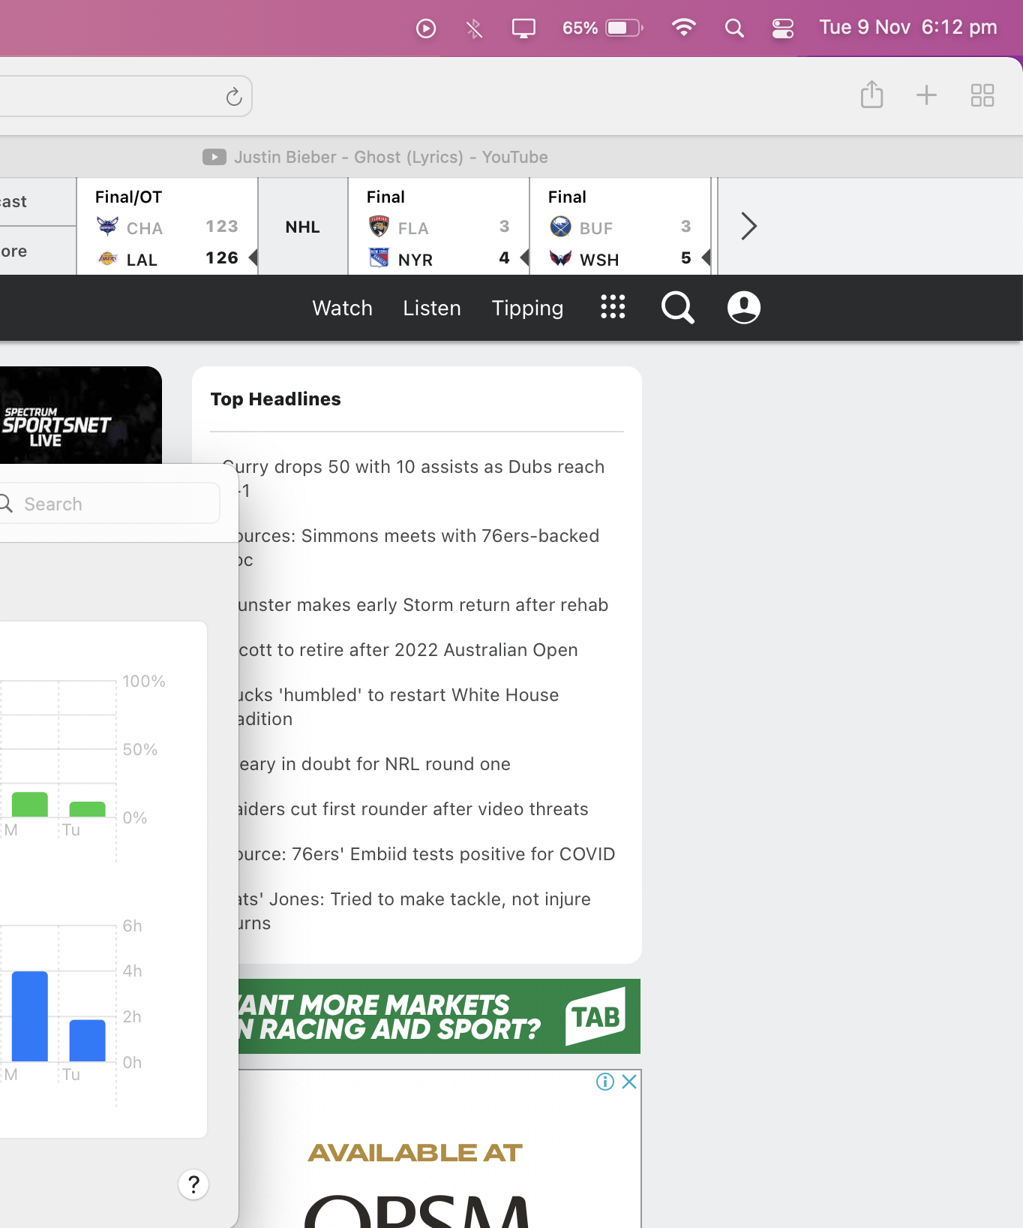Open Spotlight search in menu bar
1023x1228 pixels.
point(734,29)
